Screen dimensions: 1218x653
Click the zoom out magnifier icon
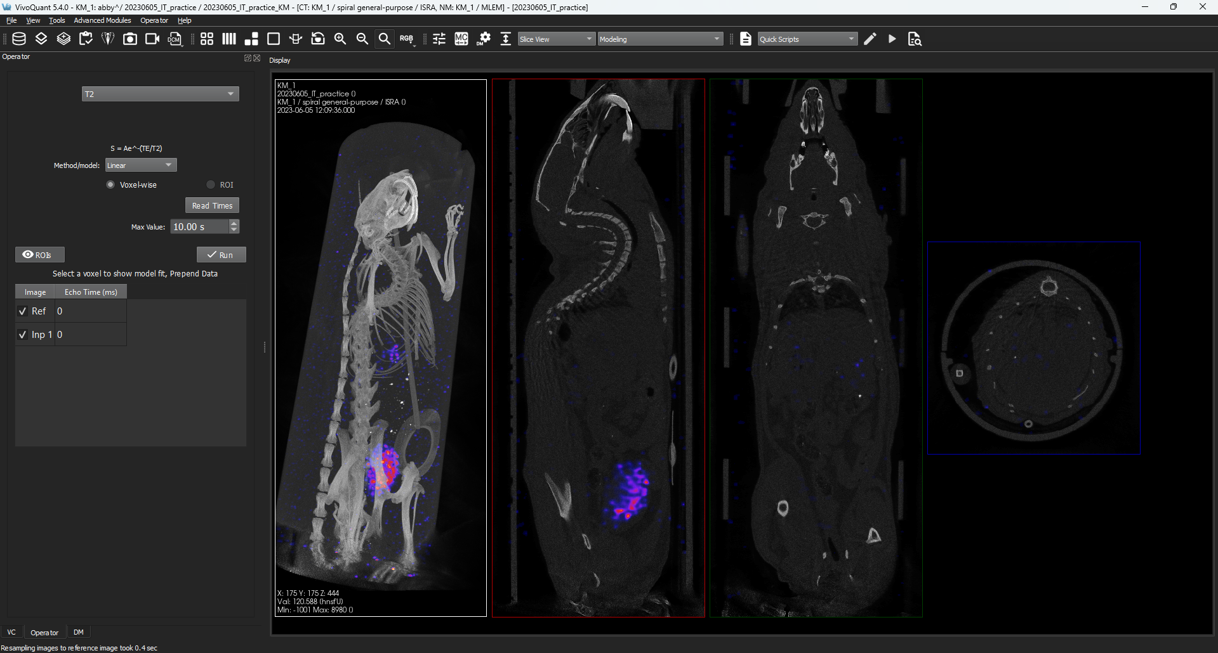[x=362, y=39]
